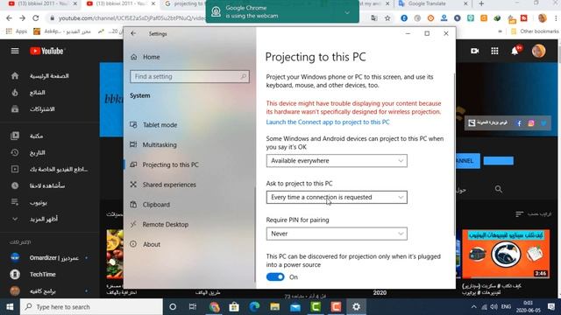The height and width of the screenshot is (315, 561).
Task: Open Clipboard settings
Action: click(x=150, y=205)
